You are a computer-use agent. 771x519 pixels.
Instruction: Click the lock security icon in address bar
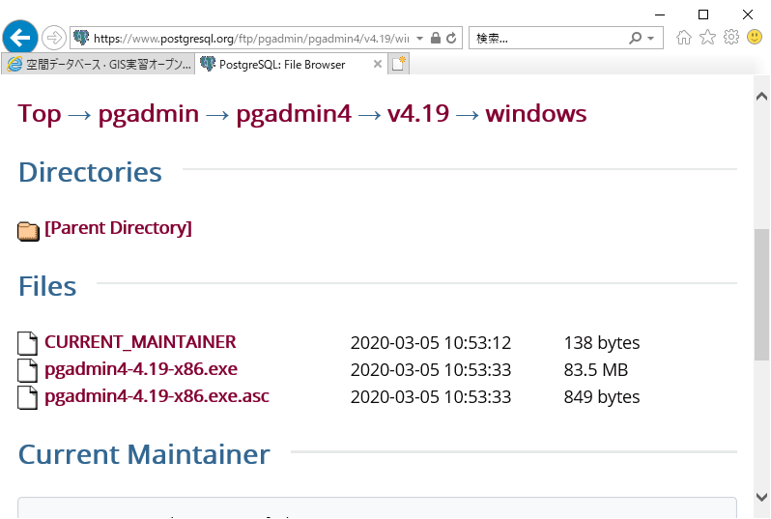[x=435, y=38]
